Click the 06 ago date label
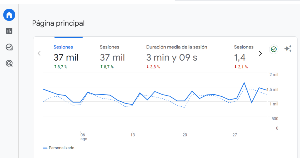The width and height of the screenshot is (300, 158). coord(84,137)
